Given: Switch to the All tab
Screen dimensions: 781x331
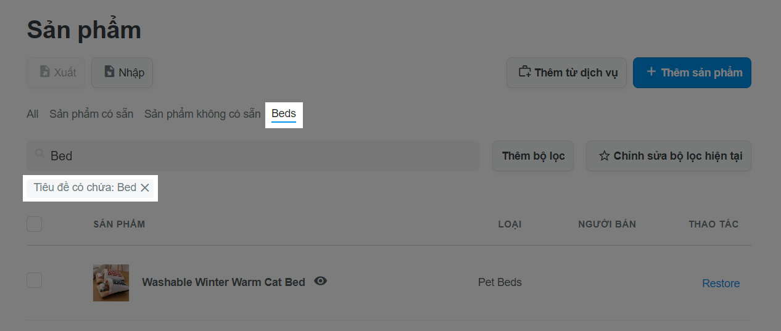Looking at the screenshot, I should point(33,114).
